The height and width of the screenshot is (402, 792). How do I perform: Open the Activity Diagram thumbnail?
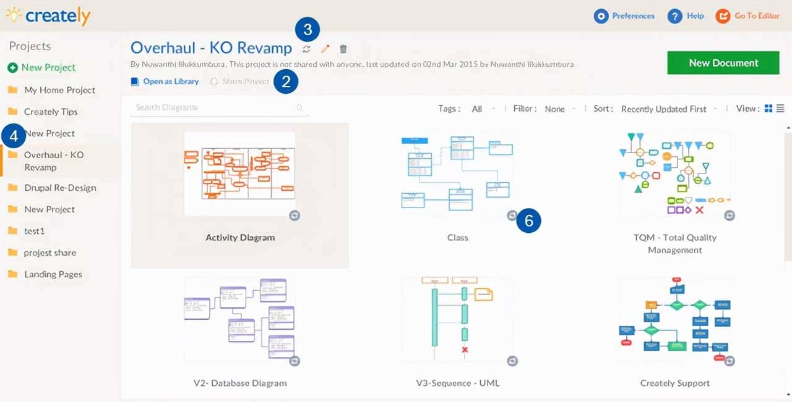240,174
